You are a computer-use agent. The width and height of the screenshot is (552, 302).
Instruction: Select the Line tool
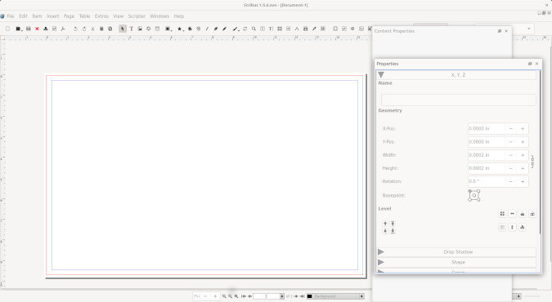pos(207,29)
